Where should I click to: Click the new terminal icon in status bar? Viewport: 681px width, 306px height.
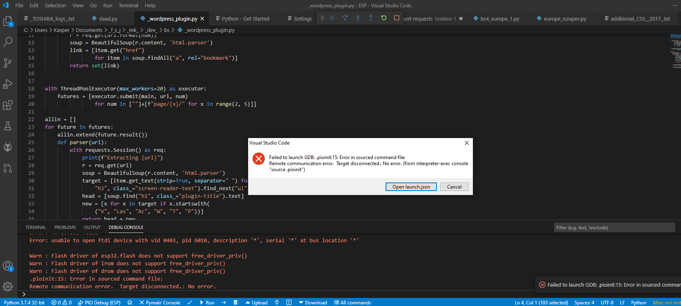(289, 302)
